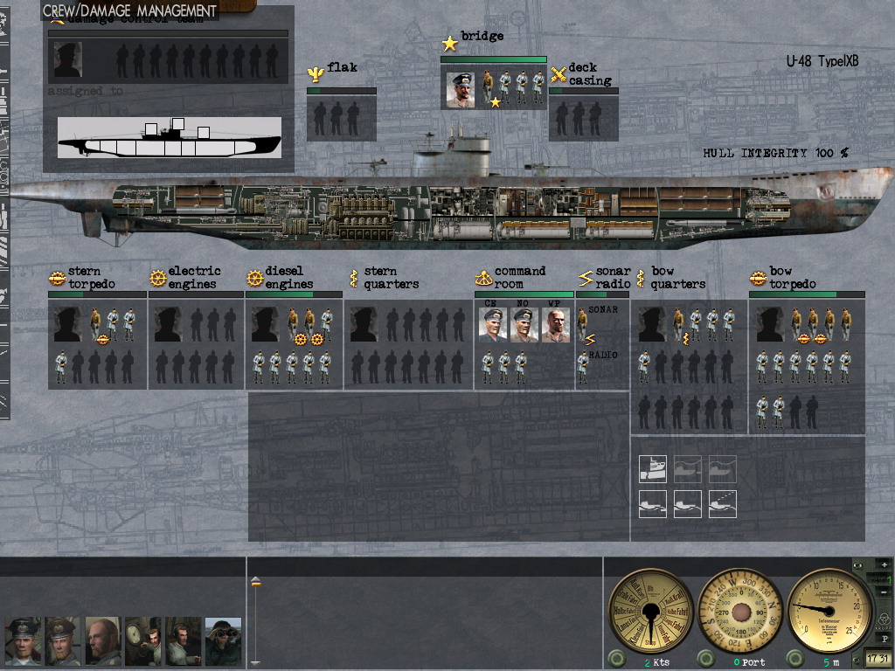This screenshot has height=671, width=895.
Task: Select the sonar radio lightning icon
Action: coord(585,278)
